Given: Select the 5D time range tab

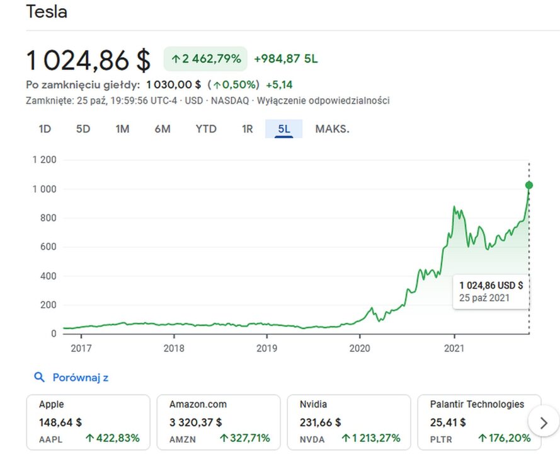Looking at the screenshot, I should 83,129.
